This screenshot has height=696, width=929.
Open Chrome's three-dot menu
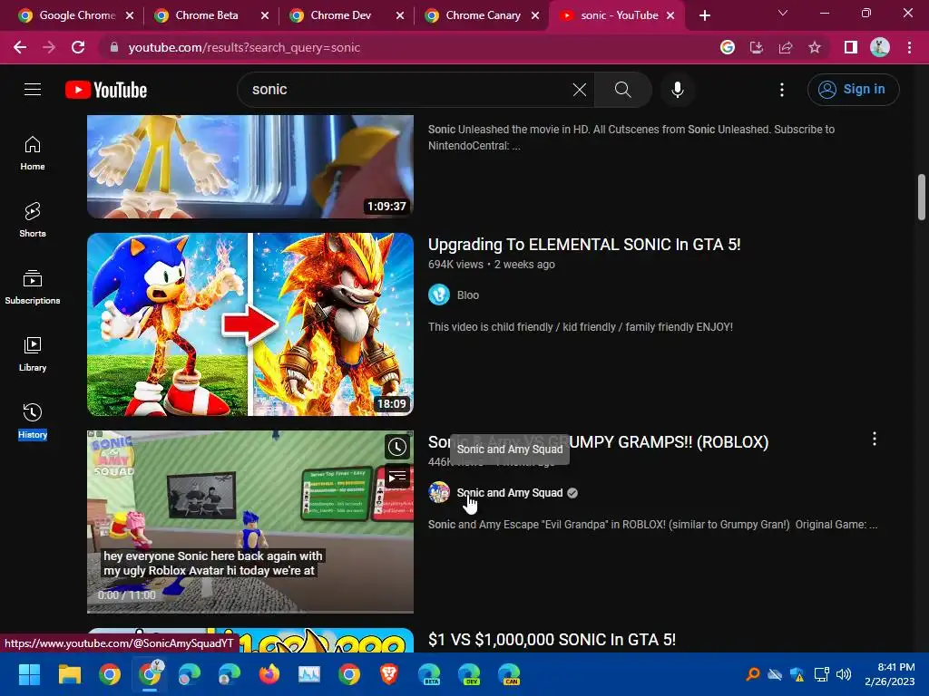point(909,47)
